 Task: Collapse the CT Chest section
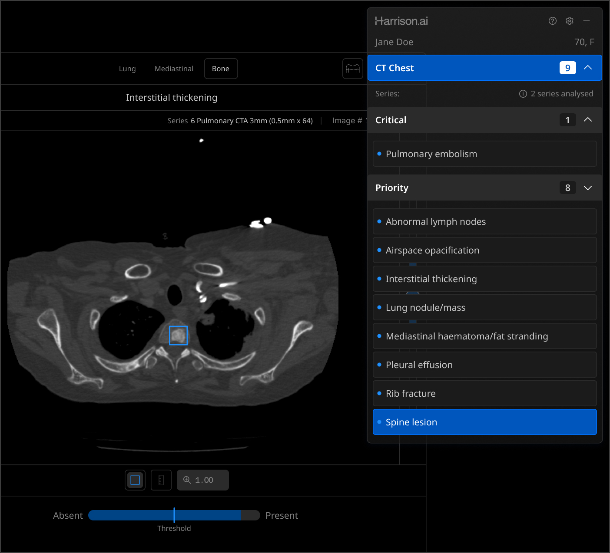[x=587, y=68]
